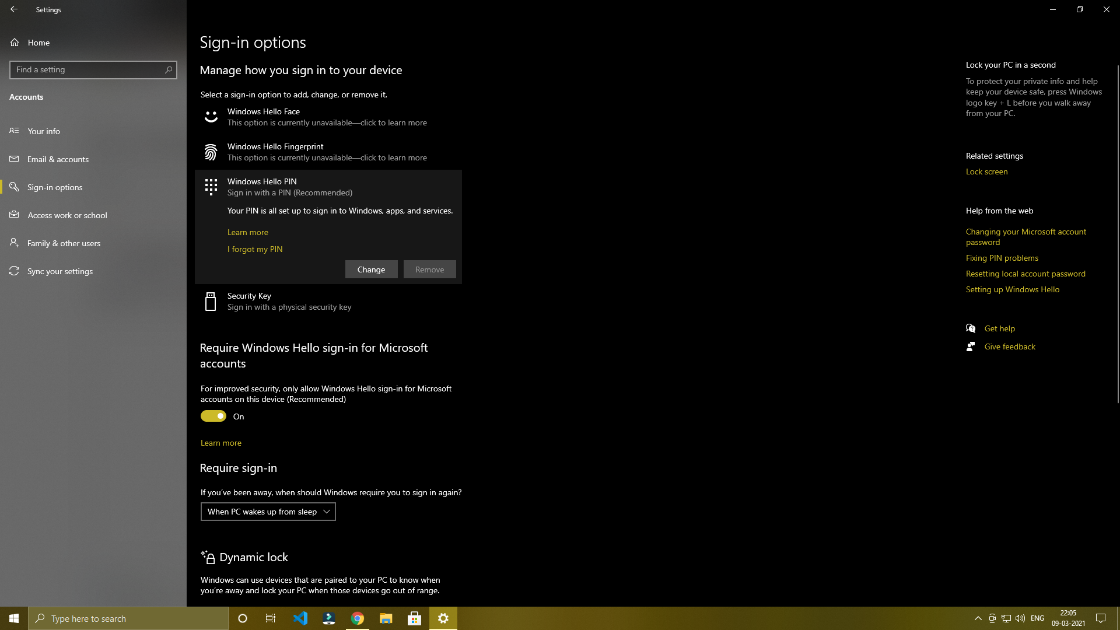Click the taskbar Type here to search box
The width and height of the screenshot is (1120, 630).
128,618
